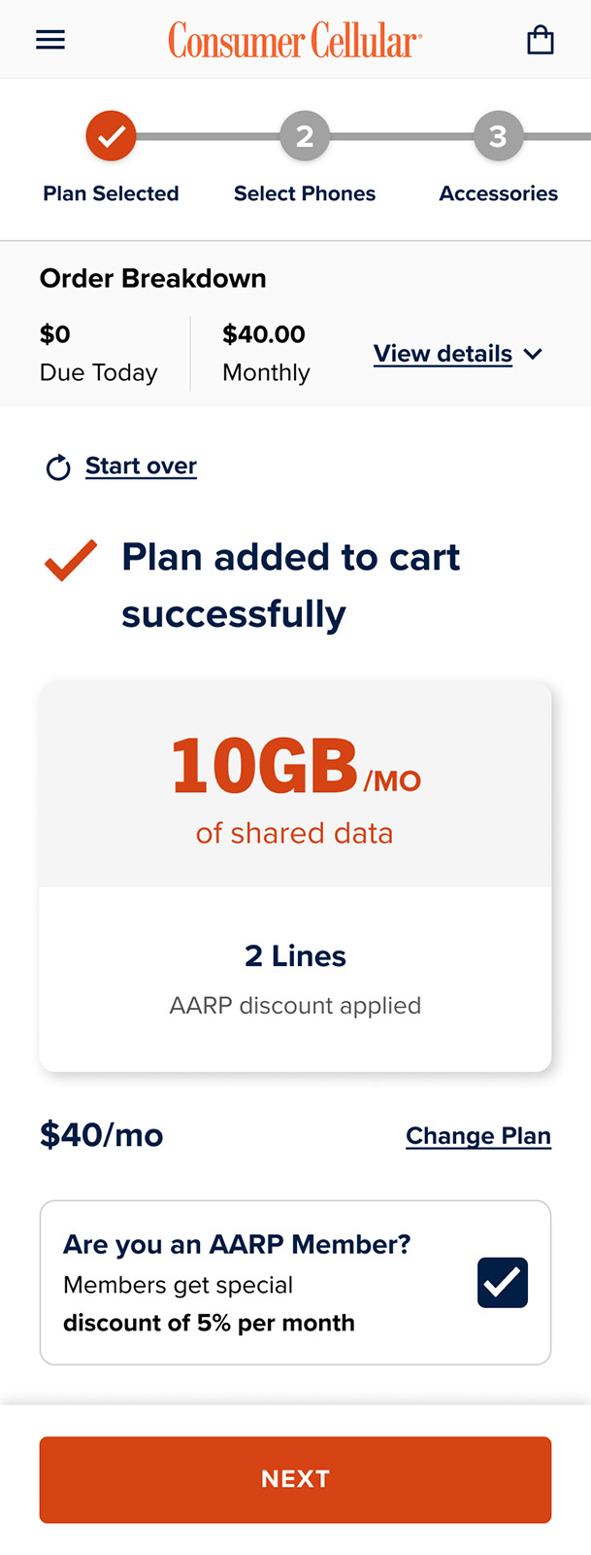Screen dimensions: 591x1555
Task: Open the hamburger navigation menu
Action: 50,40
